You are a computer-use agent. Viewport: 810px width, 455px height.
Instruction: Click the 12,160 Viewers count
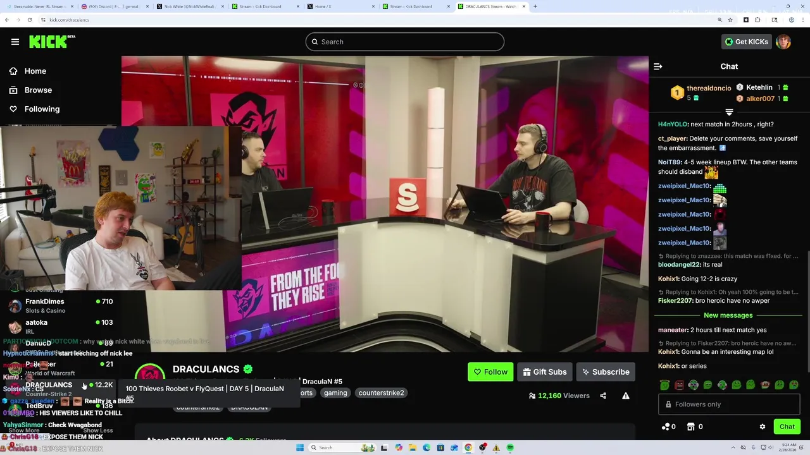tap(559, 396)
